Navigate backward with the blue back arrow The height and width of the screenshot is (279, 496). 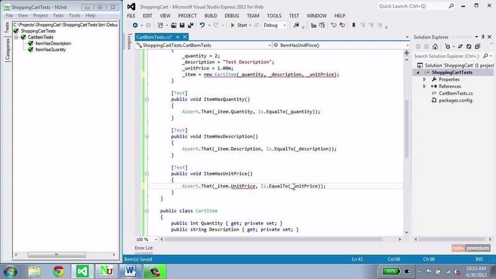click(x=135, y=25)
